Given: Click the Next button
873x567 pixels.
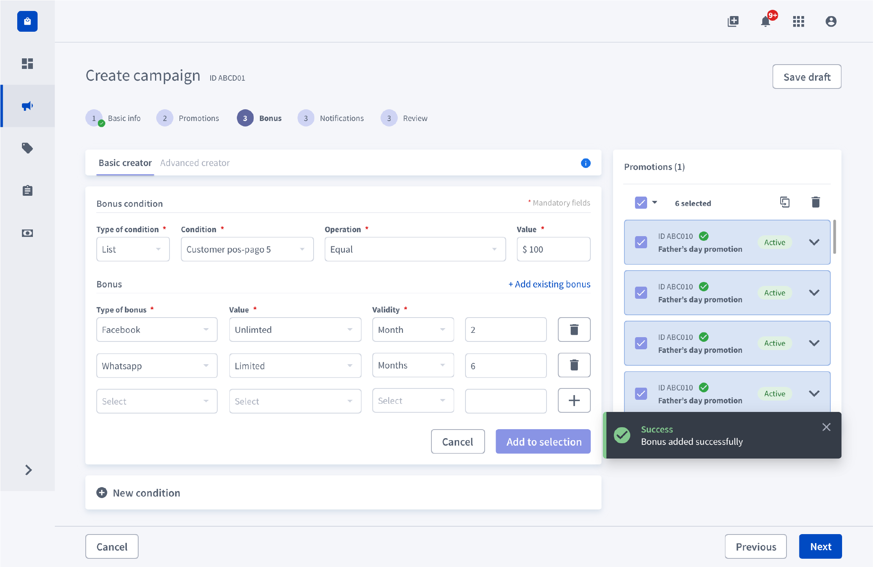Looking at the screenshot, I should point(821,546).
